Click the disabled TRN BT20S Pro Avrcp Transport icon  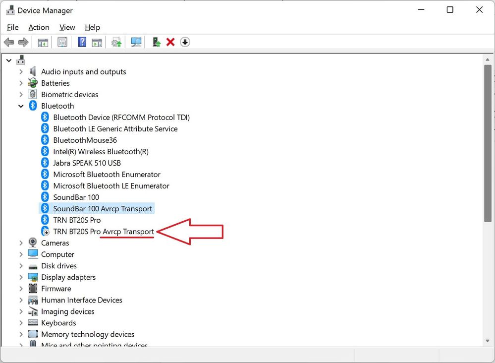(x=45, y=231)
